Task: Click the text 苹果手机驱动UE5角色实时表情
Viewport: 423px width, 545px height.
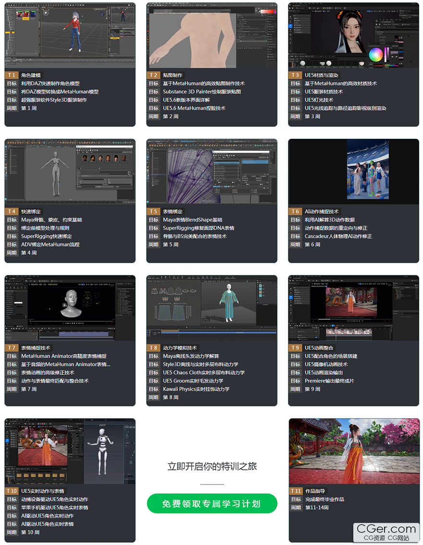Action: (55, 508)
